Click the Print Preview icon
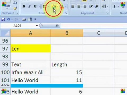The width and height of the screenshot is (127, 95). pos(30,20)
